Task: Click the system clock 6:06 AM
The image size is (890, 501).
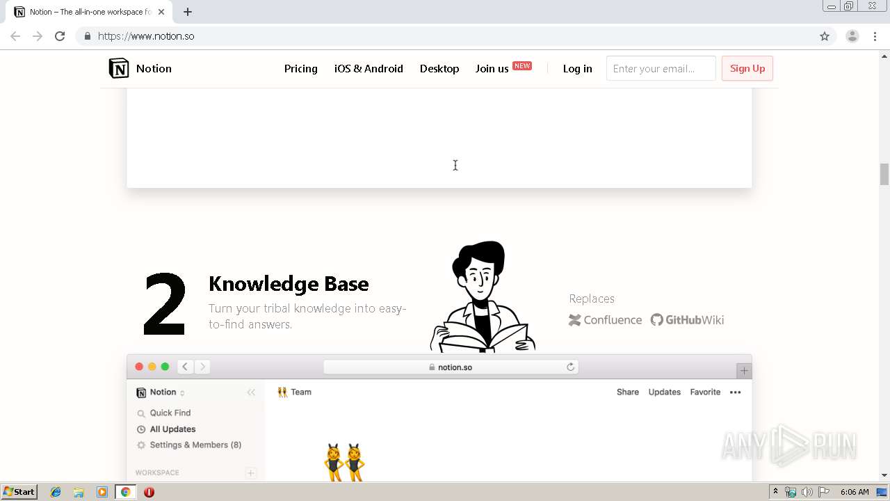Action: pos(855,492)
